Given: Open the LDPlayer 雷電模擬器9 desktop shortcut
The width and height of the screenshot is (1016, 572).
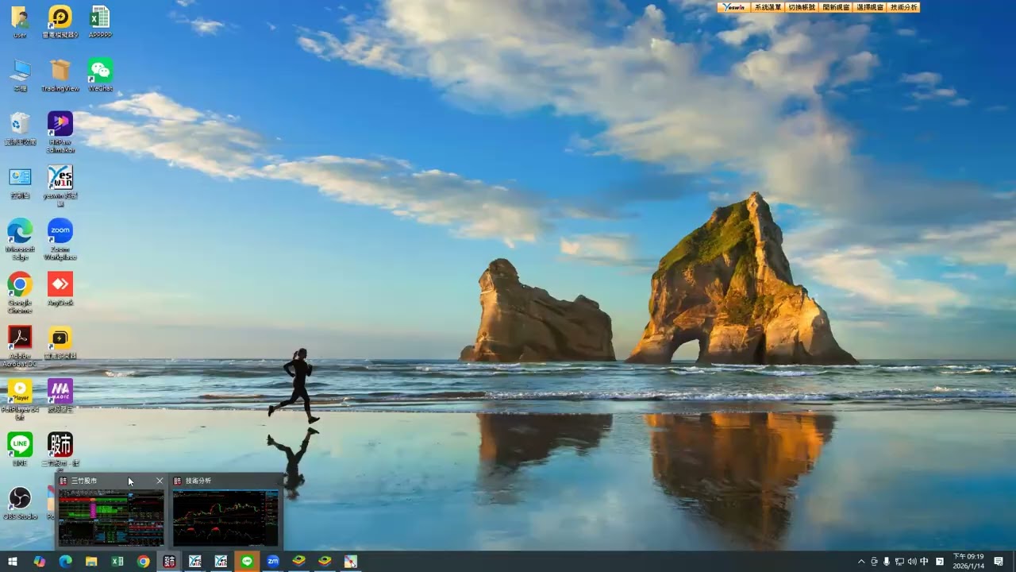Looking at the screenshot, I should point(60,21).
